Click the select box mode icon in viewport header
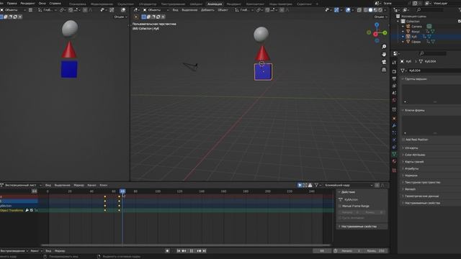This screenshot has width=461, height=259. click(144, 17)
